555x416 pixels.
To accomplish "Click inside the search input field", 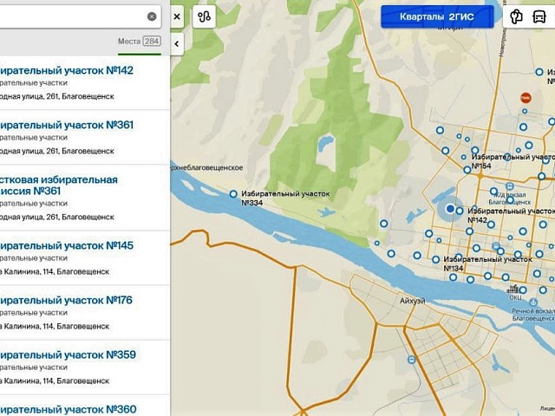I will (x=69, y=16).
